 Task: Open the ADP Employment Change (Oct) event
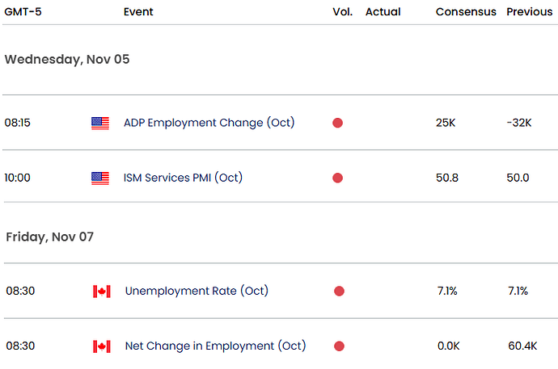coord(209,123)
